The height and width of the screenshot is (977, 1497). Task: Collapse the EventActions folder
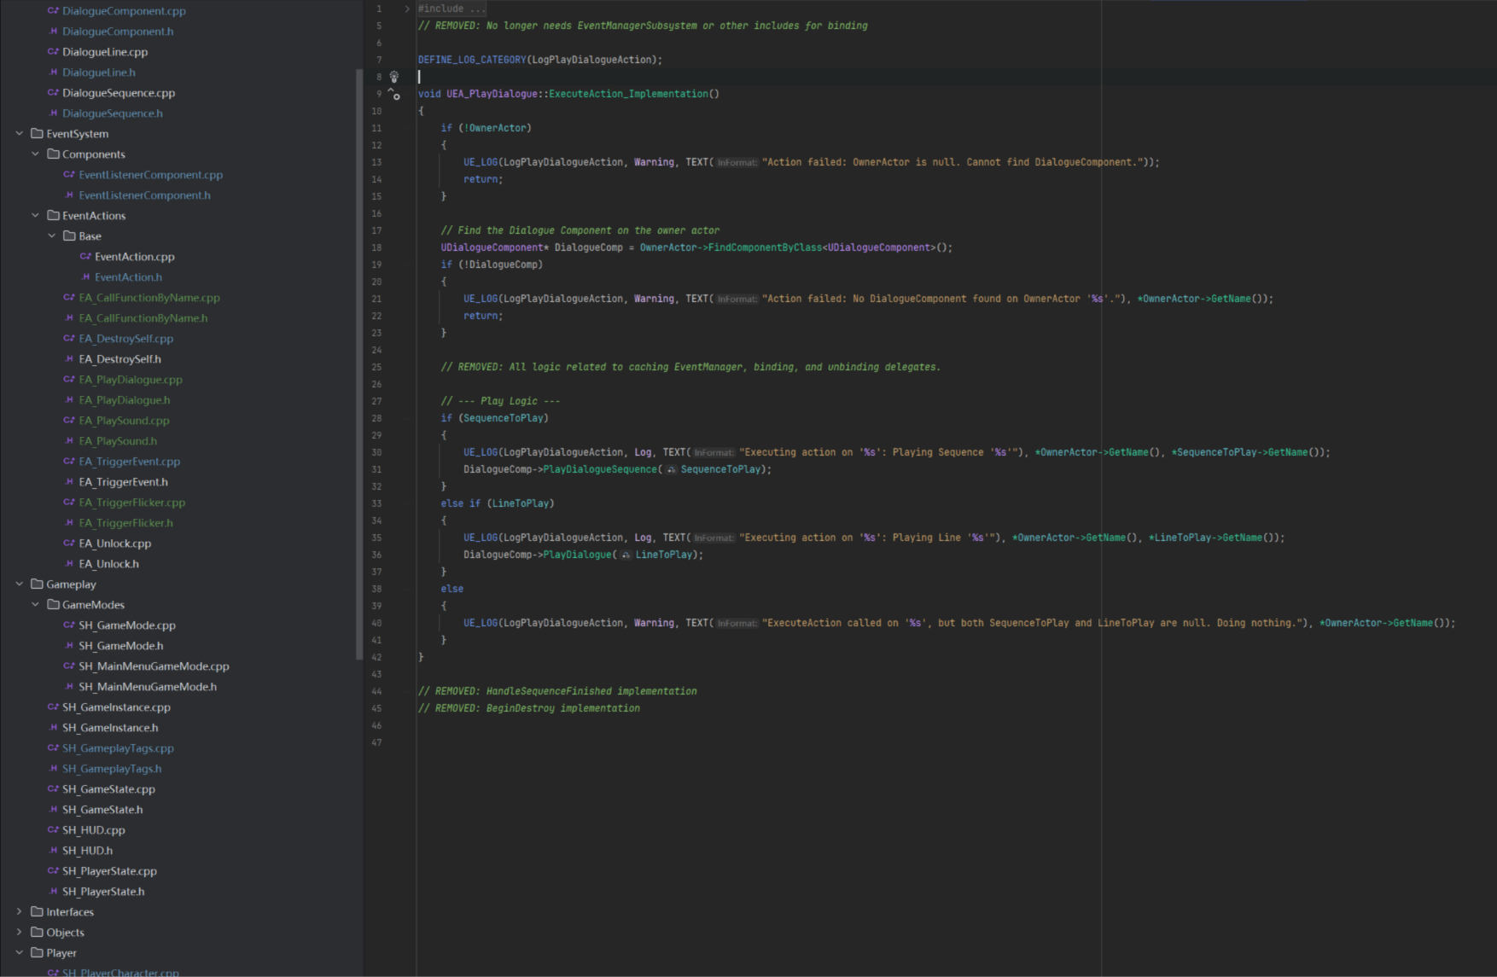point(35,216)
